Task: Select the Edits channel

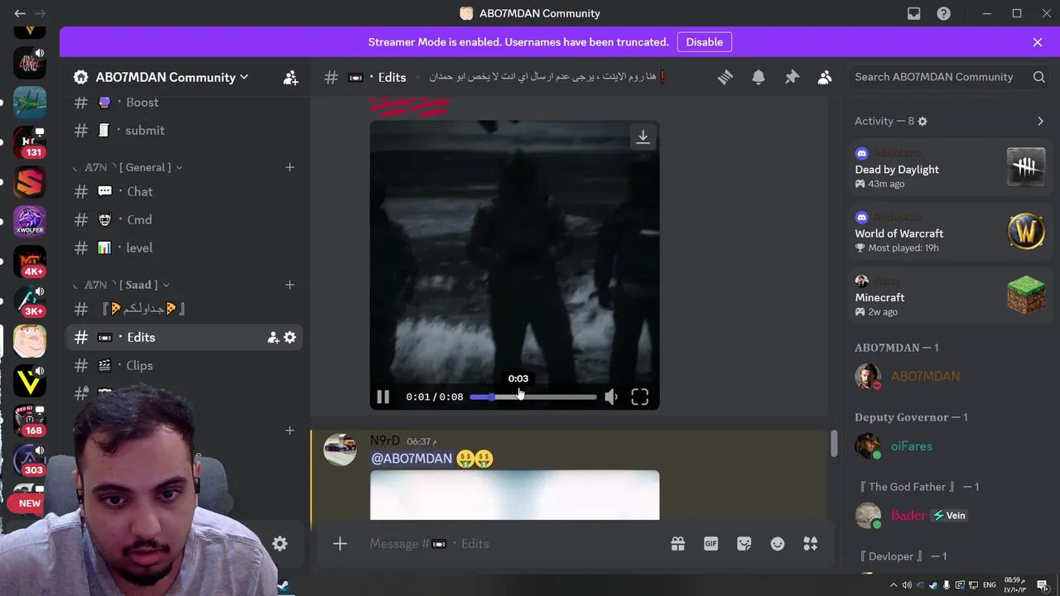Action: pos(184,337)
